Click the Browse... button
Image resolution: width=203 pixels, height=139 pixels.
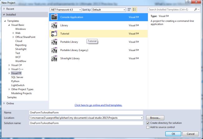click(155, 118)
